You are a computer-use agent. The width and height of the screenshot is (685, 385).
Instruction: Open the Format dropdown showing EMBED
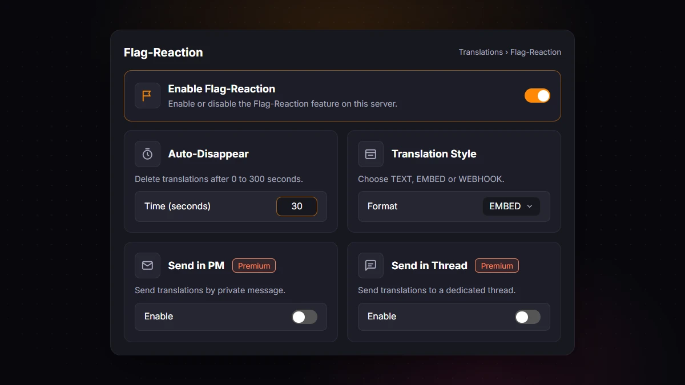coord(511,206)
